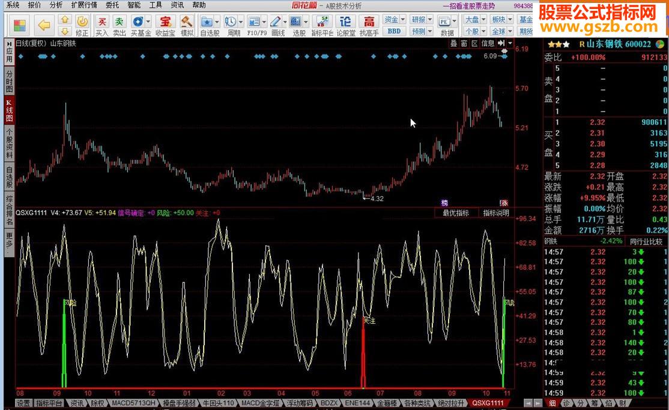Click the right scroll arrow beside indicator tabs
Screen dimensions: 669x410
click(x=537, y=403)
